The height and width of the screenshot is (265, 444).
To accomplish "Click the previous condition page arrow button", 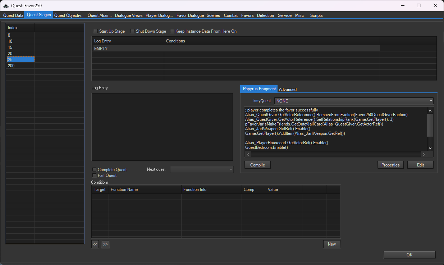I will coord(95,244).
